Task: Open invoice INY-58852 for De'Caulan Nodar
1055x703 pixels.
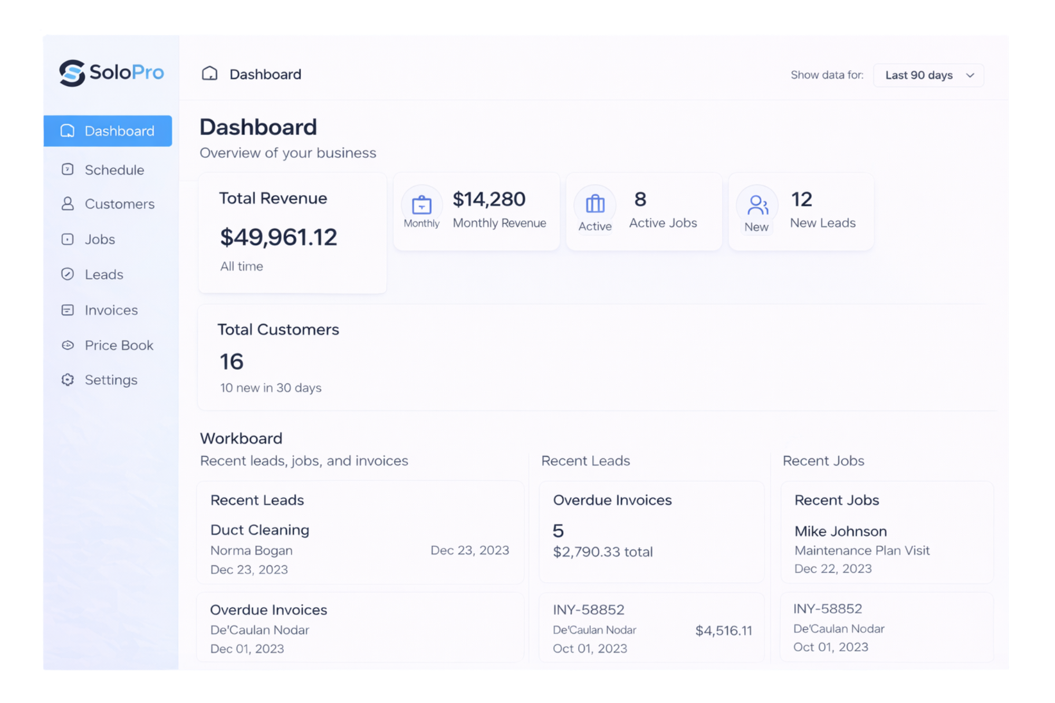Action: (651, 628)
